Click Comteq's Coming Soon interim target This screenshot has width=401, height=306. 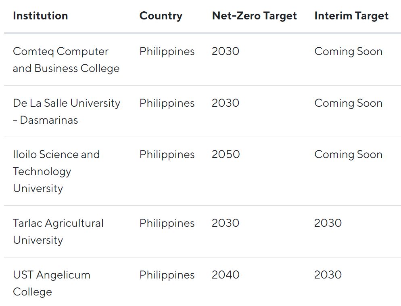click(348, 51)
